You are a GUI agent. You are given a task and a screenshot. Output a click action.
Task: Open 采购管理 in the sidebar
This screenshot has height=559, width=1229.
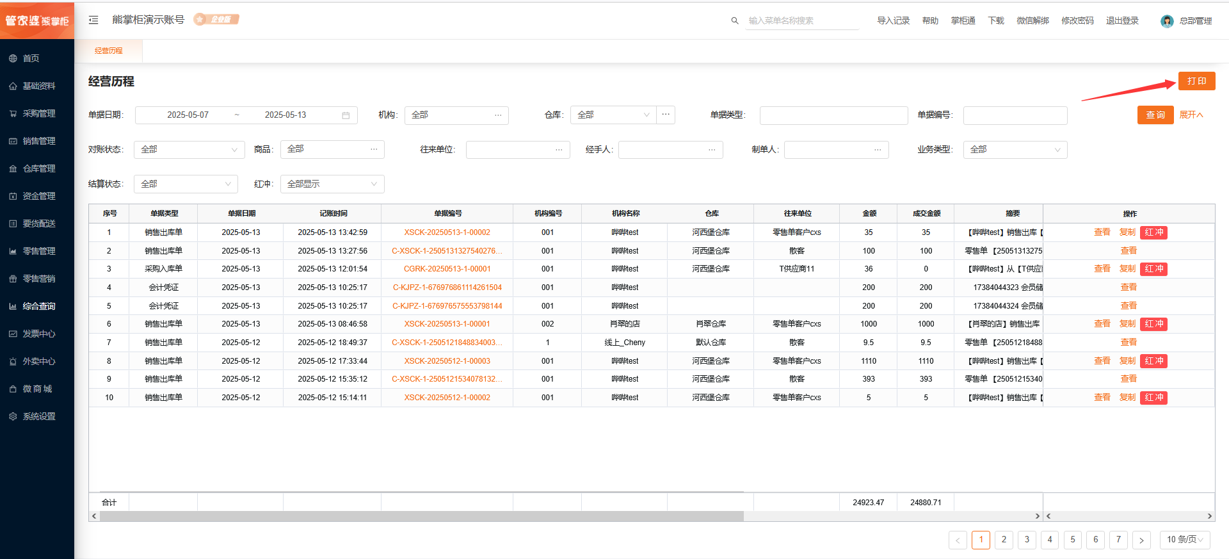point(38,113)
